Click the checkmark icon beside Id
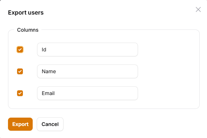207x138 pixels. click(x=20, y=50)
